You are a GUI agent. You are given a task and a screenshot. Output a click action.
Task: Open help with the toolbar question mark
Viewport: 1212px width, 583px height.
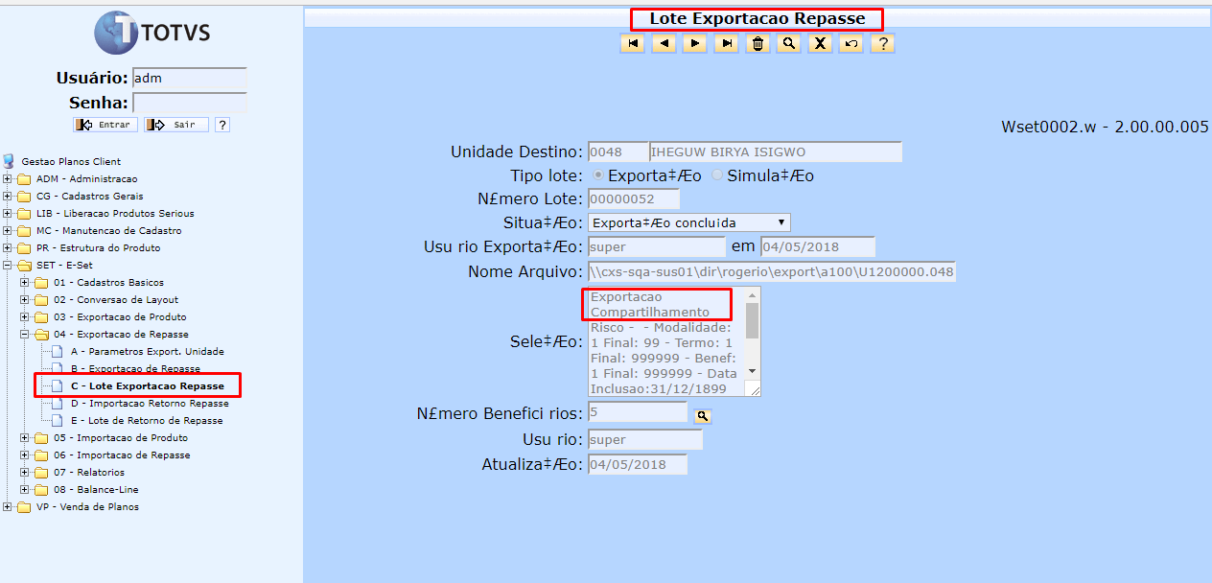click(882, 43)
